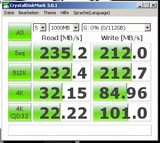
Task: Click the 4K read result 32.15
Action: [x=62, y=92]
